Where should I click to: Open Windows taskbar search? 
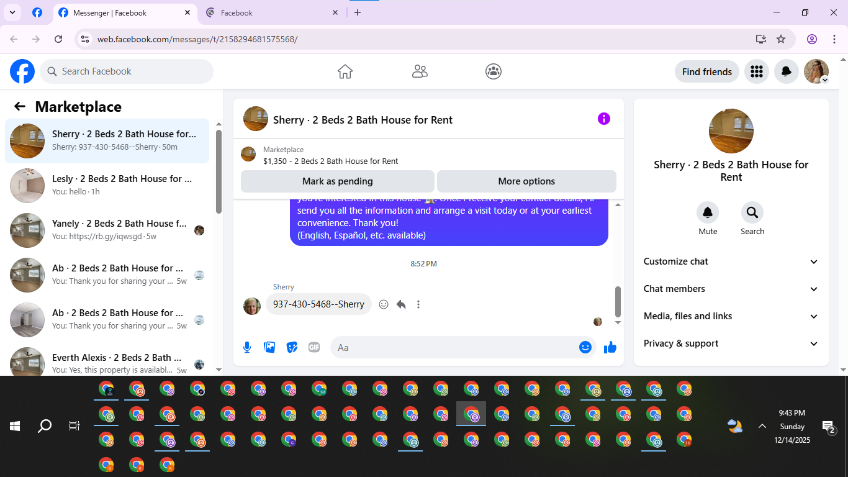point(45,426)
